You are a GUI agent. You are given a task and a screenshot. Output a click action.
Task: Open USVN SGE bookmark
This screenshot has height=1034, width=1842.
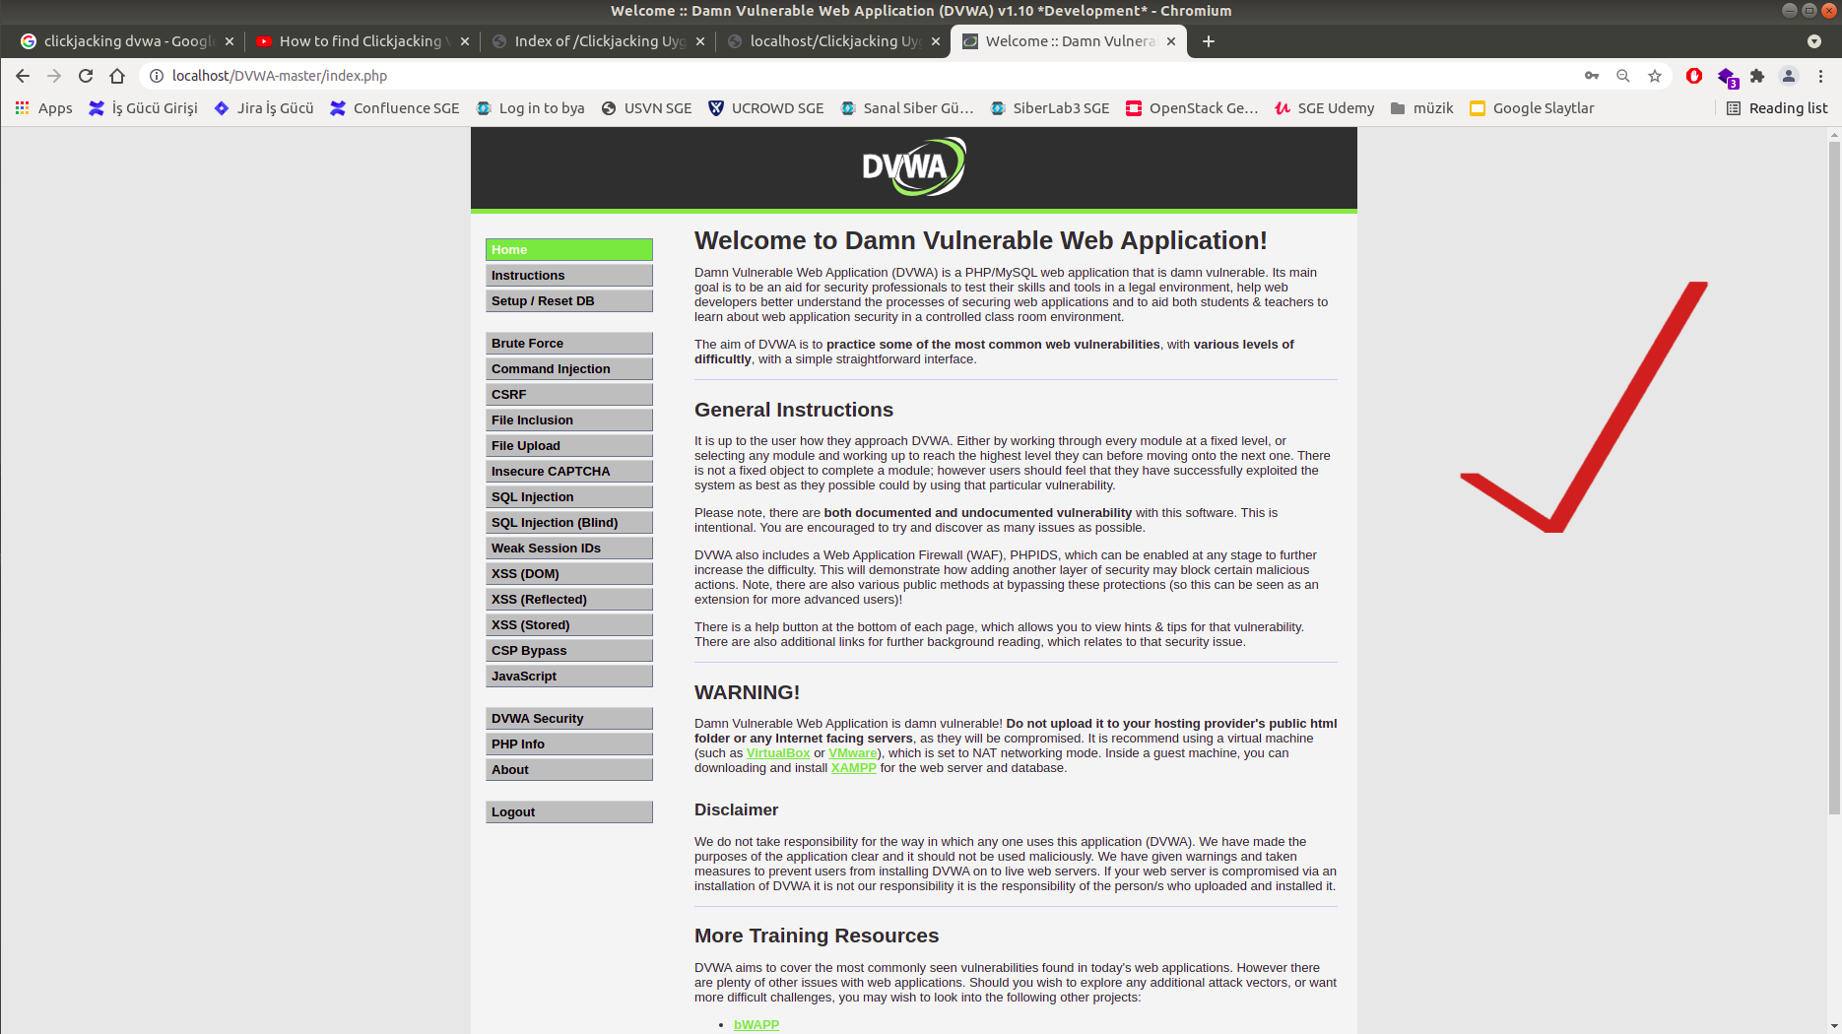[x=646, y=108]
